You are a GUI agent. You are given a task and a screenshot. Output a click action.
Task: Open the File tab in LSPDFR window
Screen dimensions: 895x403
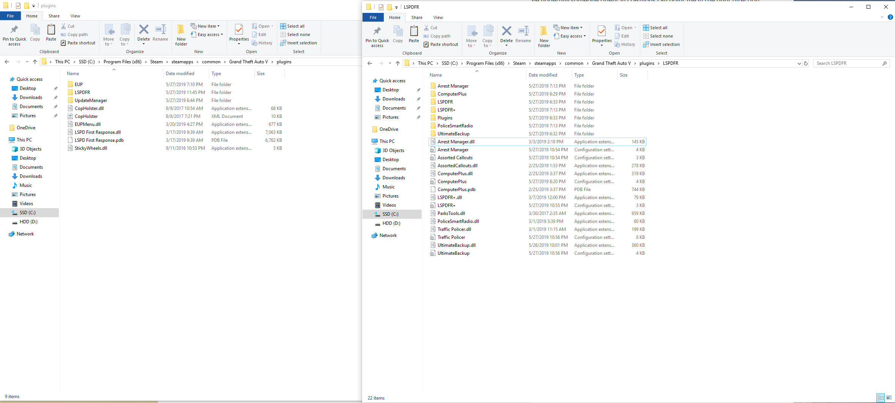373,17
